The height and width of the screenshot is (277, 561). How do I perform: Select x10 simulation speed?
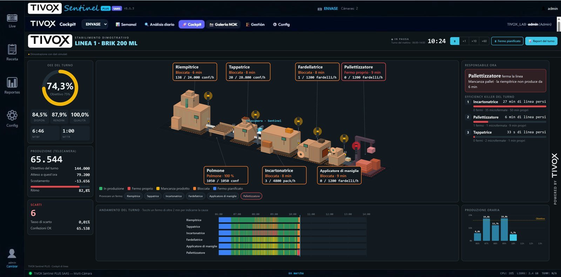tap(474, 41)
